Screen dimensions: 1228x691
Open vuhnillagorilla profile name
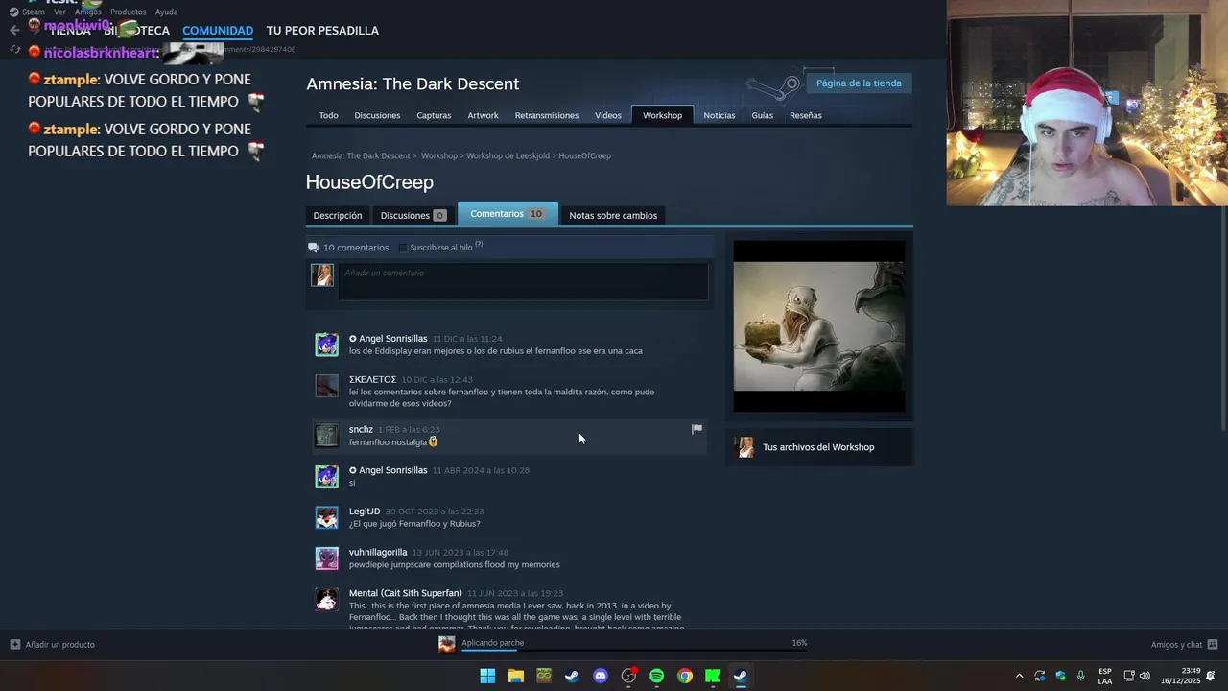point(378,553)
